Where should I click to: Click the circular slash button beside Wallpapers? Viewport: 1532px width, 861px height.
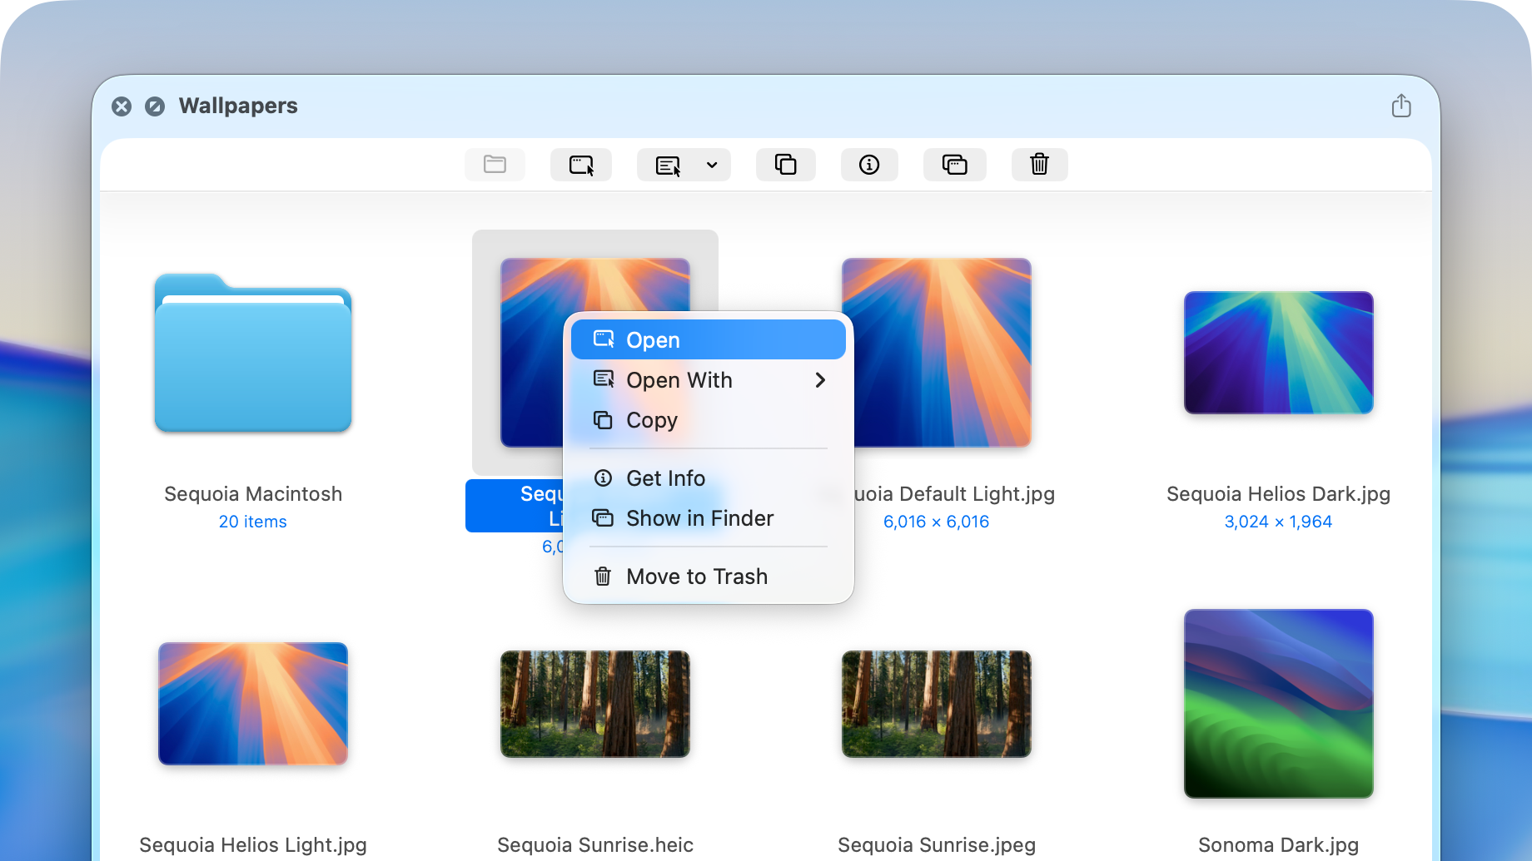coord(155,106)
